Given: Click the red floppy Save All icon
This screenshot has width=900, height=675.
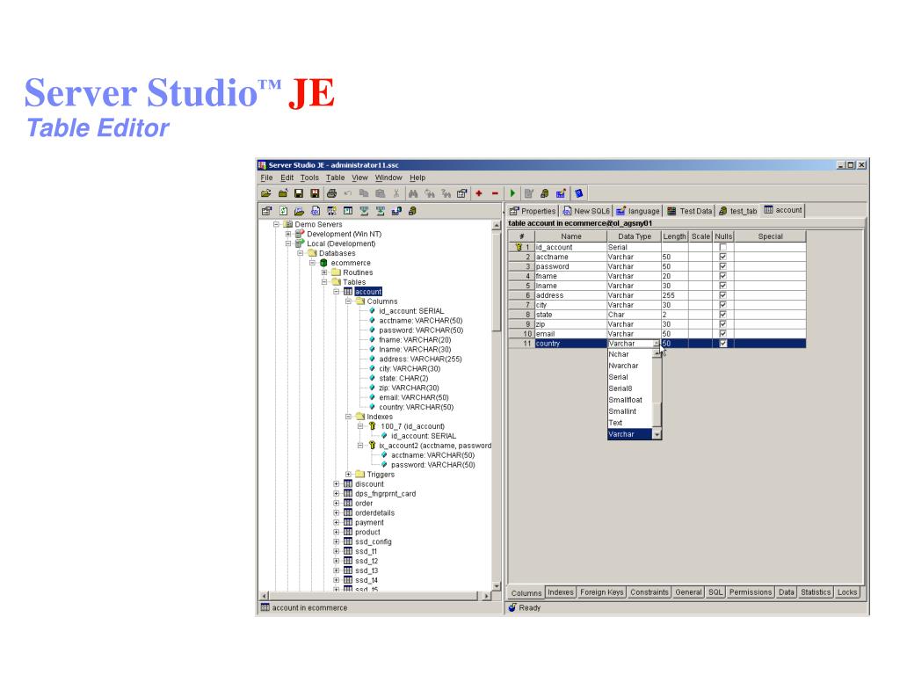Looking at the screenshot, I should tap(315, 193).
